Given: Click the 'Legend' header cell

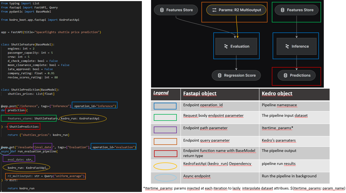Looking at the screenshot, I should click(166, 95).
